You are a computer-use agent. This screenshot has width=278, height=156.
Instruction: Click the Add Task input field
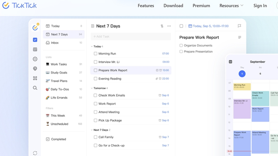click(131, 36)
